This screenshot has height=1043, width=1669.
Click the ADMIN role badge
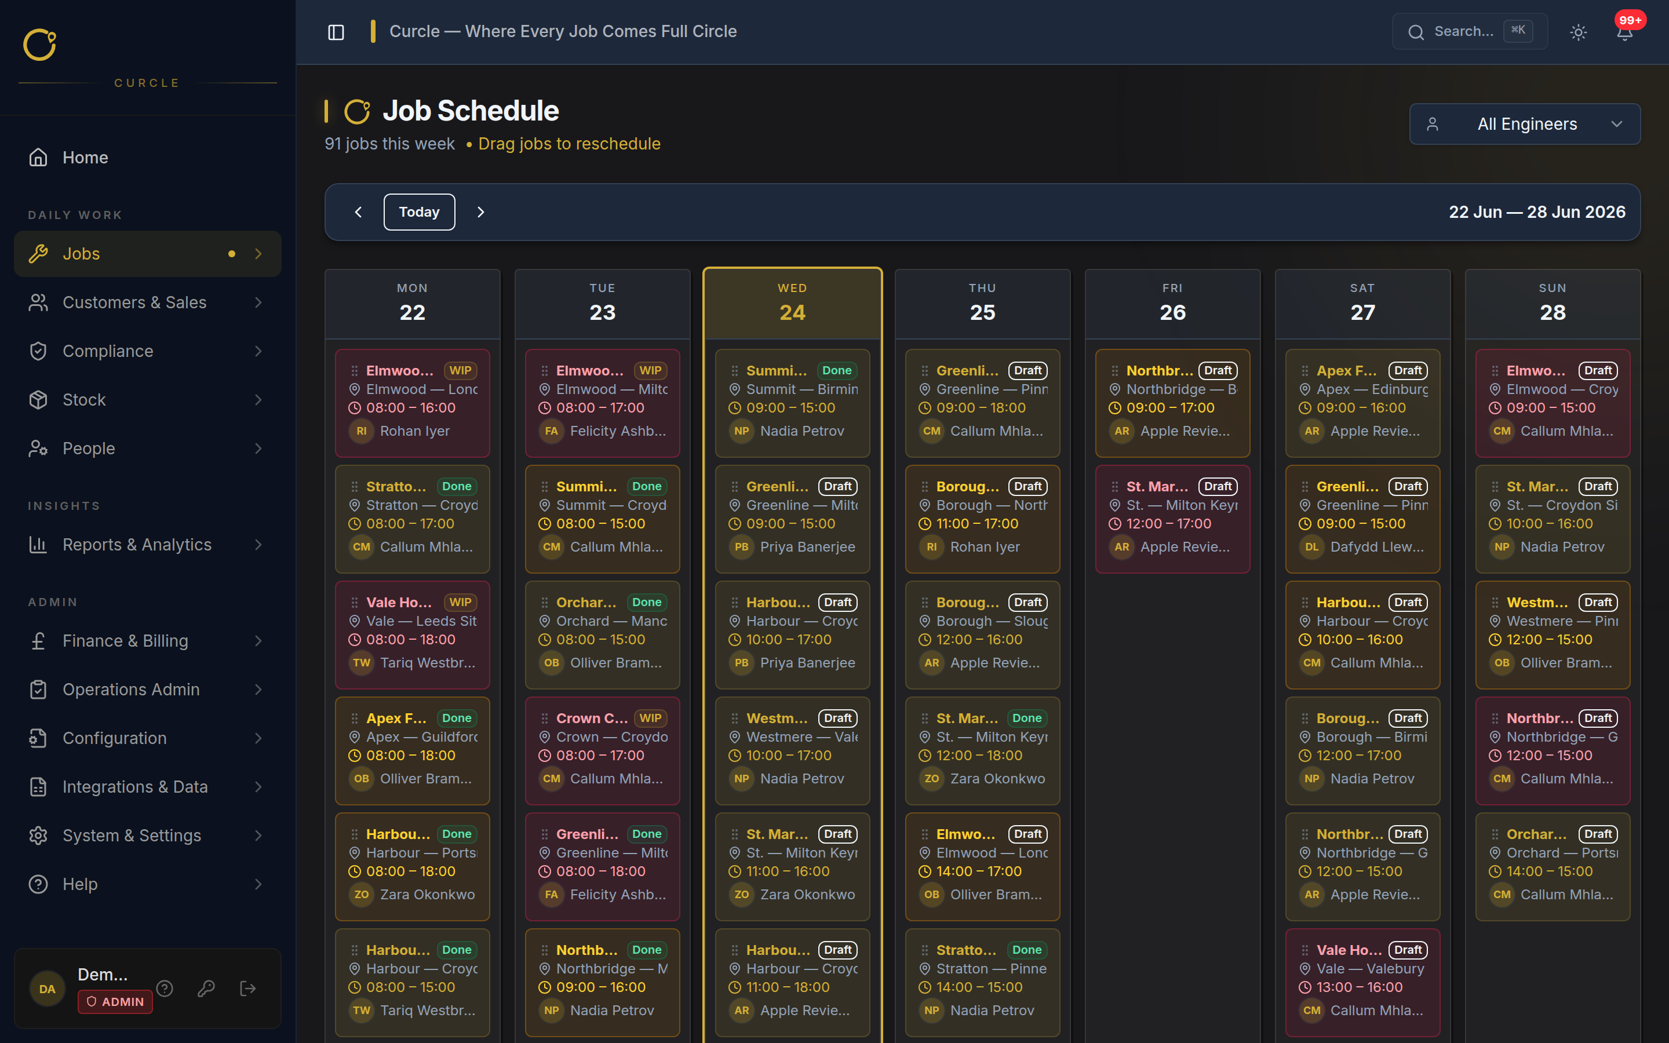click(x=115, y=1002)
